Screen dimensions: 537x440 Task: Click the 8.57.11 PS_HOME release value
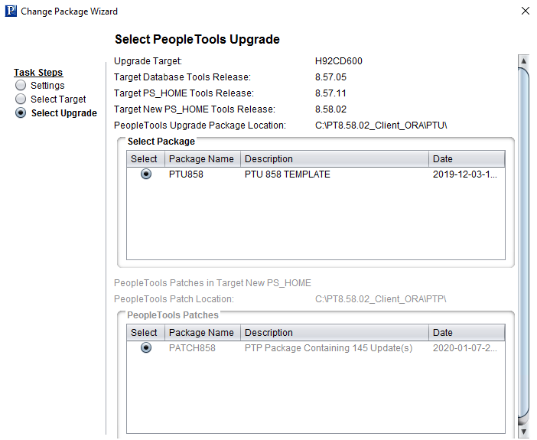pos(330,93)
